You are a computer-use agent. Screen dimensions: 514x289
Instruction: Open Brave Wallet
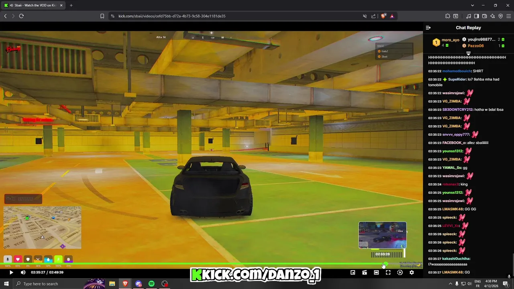click(x=484, y=16)
